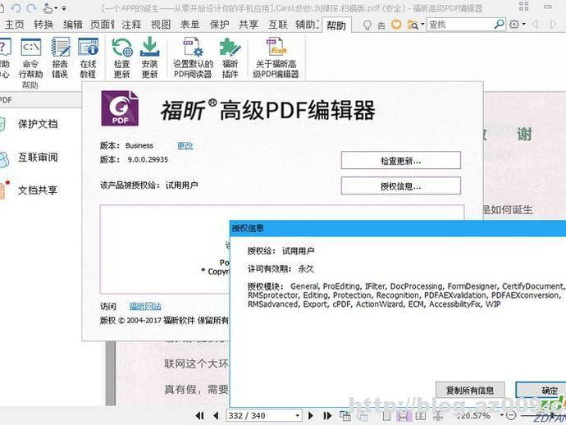Viewport: 566px width, 425px height.
Task: Open the 福昕网站 link
Action: [x=145, y=307]
